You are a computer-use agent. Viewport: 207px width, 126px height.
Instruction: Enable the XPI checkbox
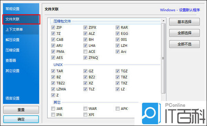(85, 115)
